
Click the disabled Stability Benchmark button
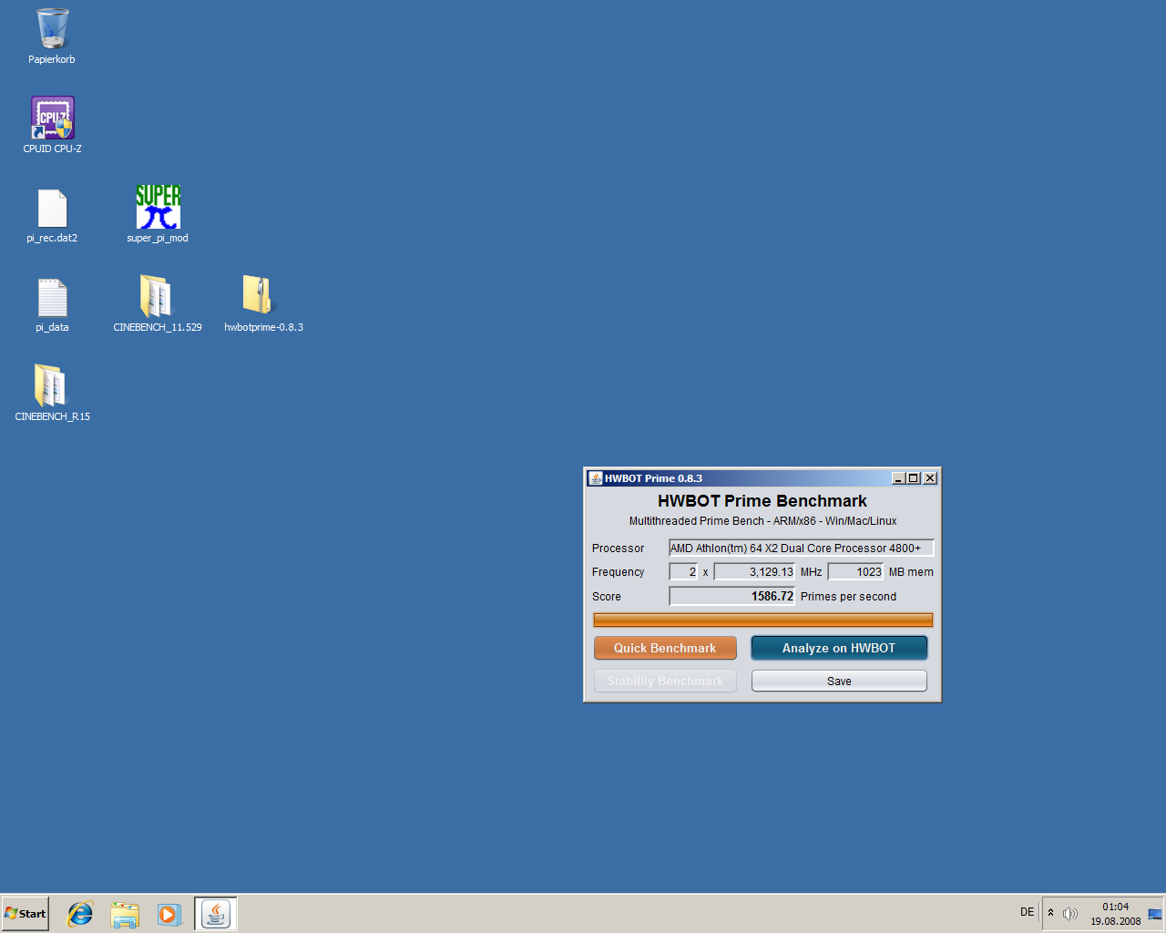point(665,681)
